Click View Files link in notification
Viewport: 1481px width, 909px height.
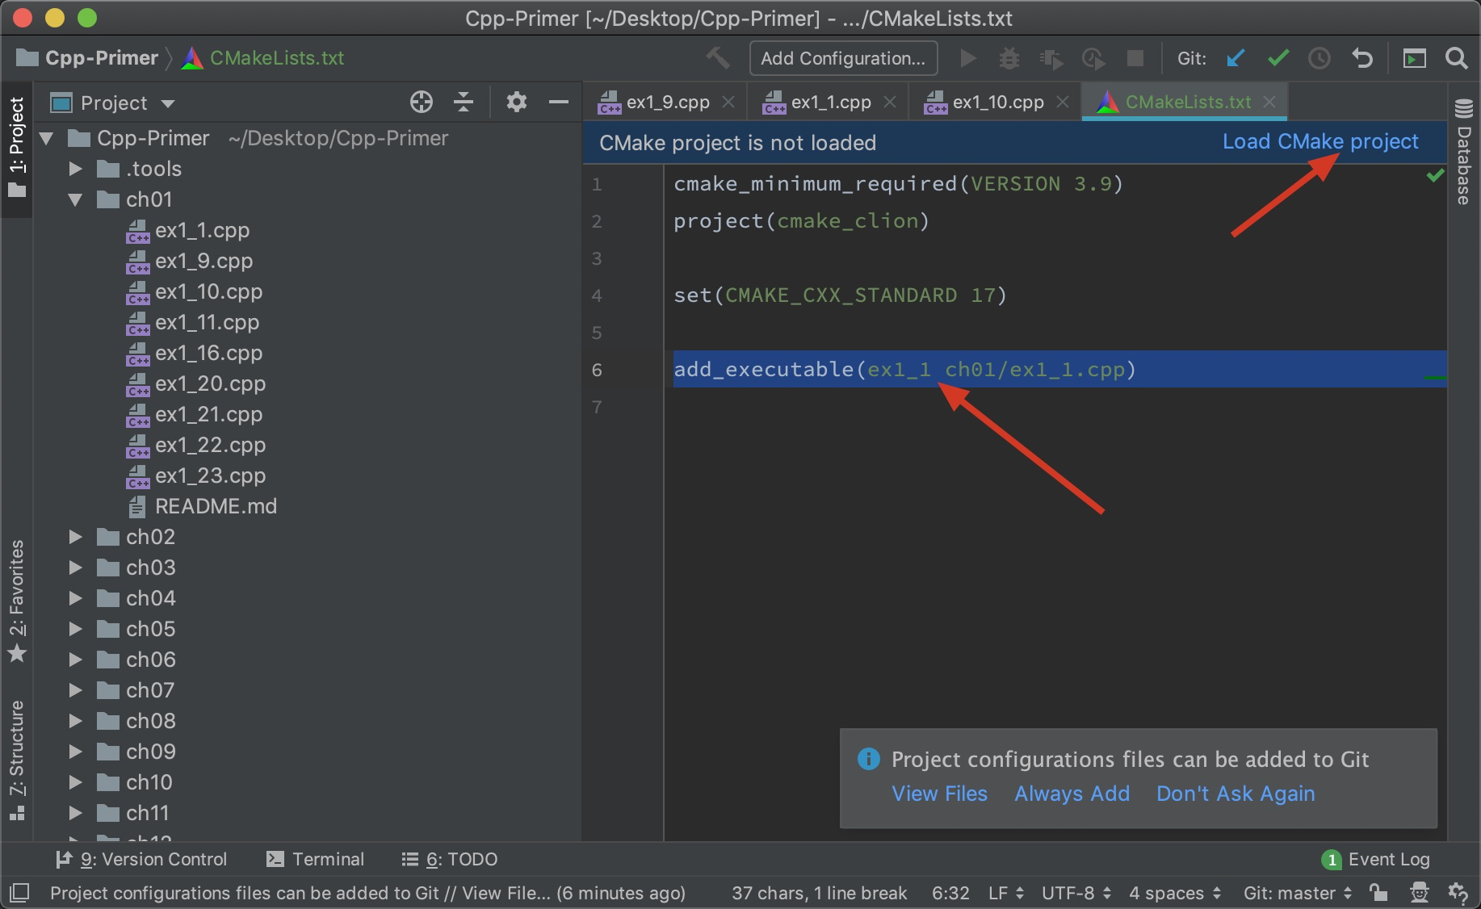(939, 794)
